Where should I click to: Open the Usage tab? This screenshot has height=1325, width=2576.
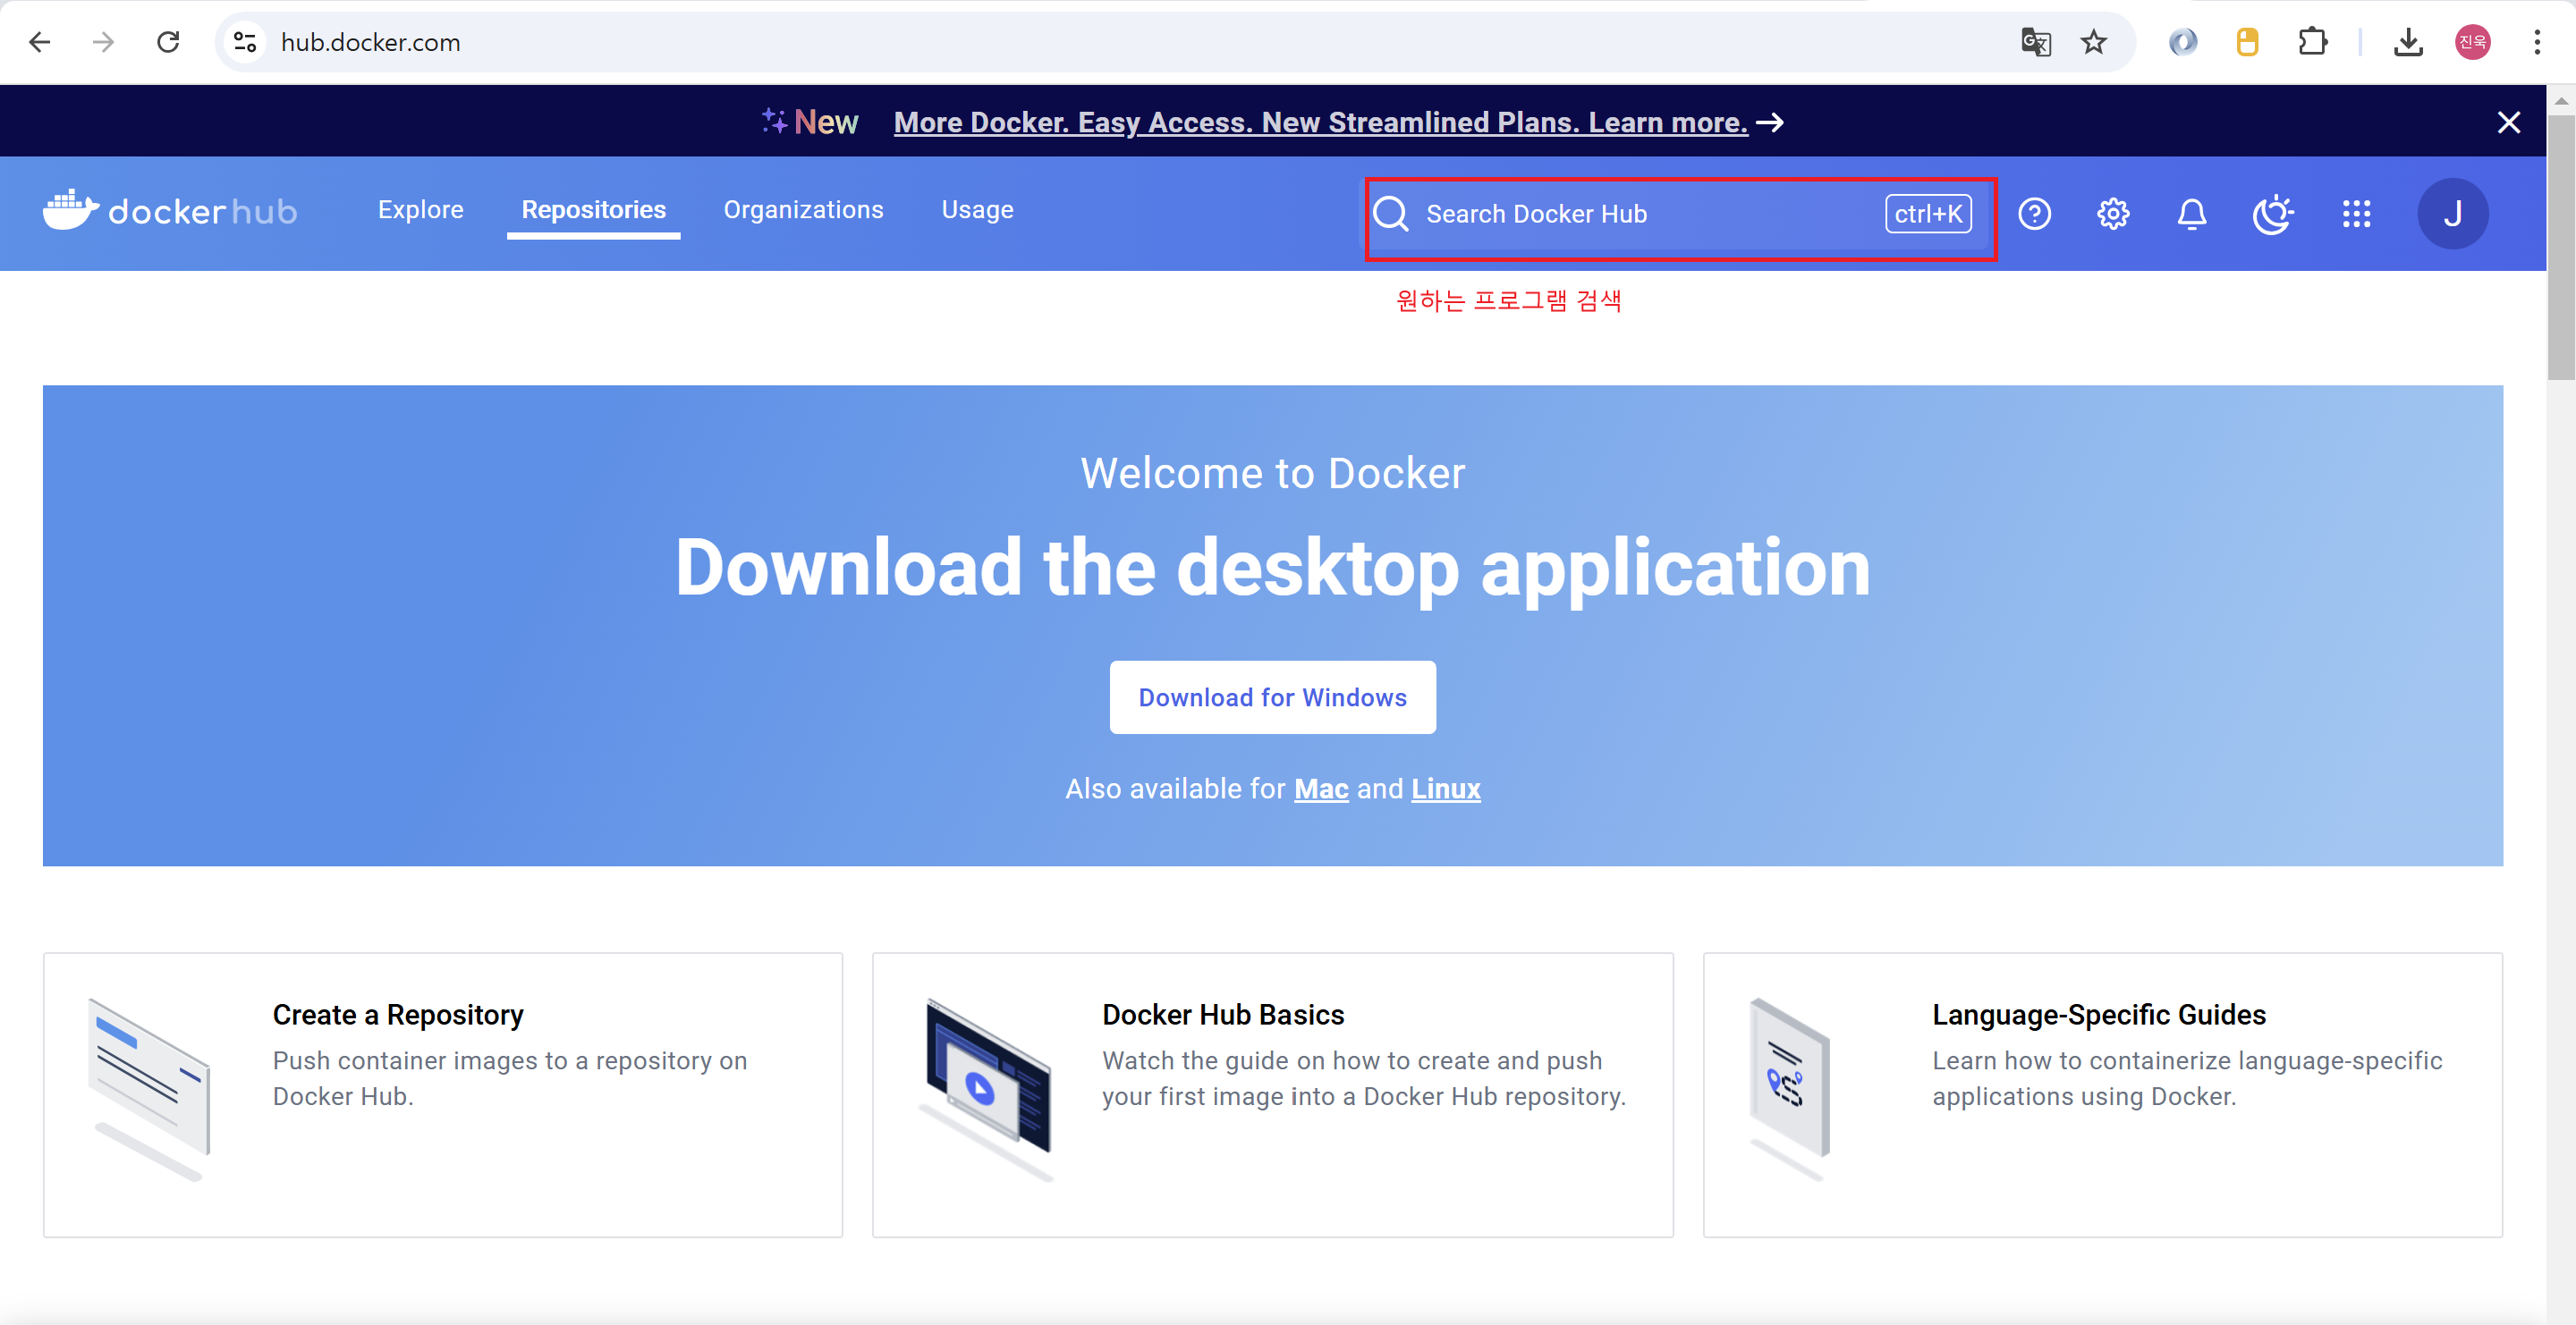click(977, 210)
